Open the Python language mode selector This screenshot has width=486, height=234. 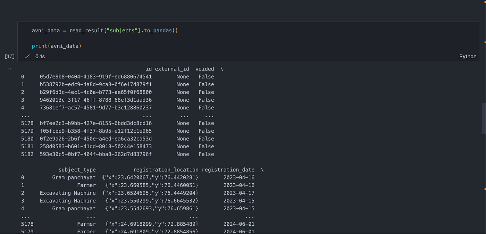[468, 56]
